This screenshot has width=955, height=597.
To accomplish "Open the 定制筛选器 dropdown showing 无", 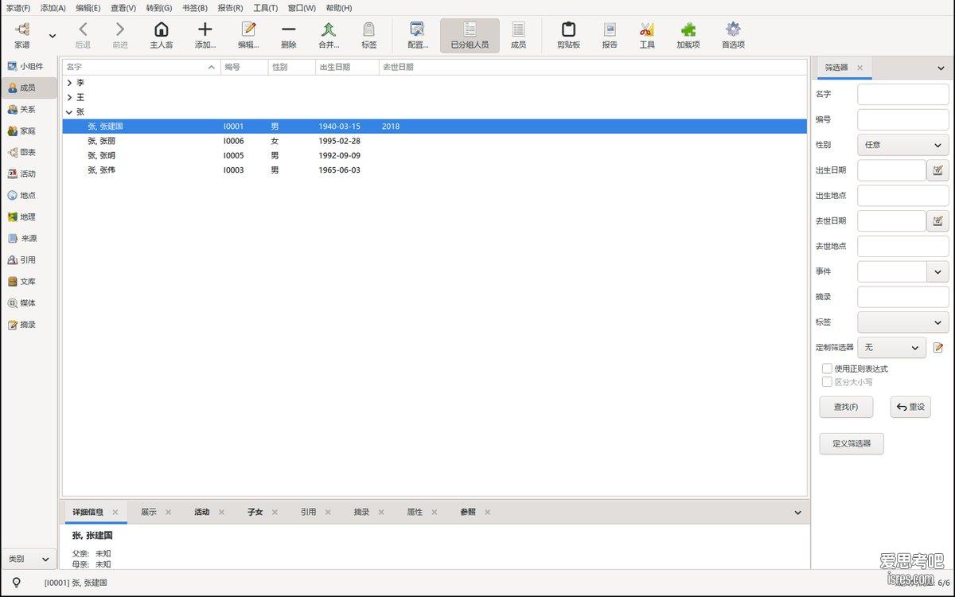I will (892, 348).
